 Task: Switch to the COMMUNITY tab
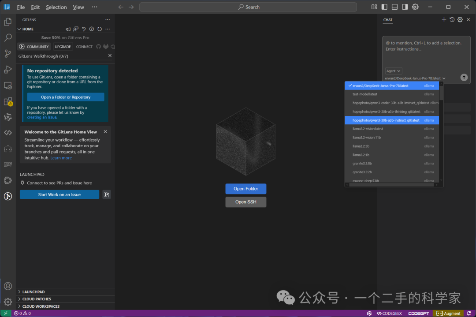pyautogui.click(x=34, y=47)
